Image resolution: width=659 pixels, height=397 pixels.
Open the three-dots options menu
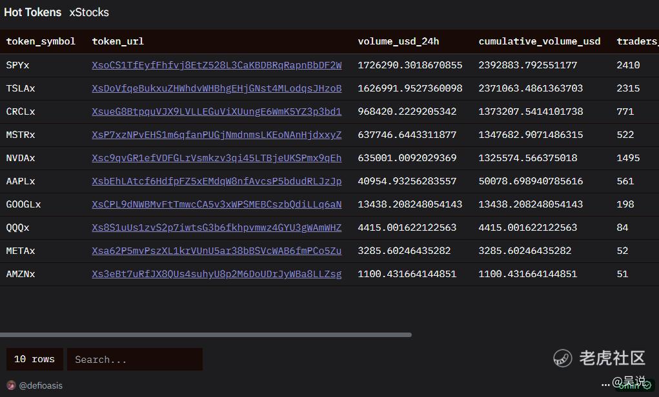[605, 383]
